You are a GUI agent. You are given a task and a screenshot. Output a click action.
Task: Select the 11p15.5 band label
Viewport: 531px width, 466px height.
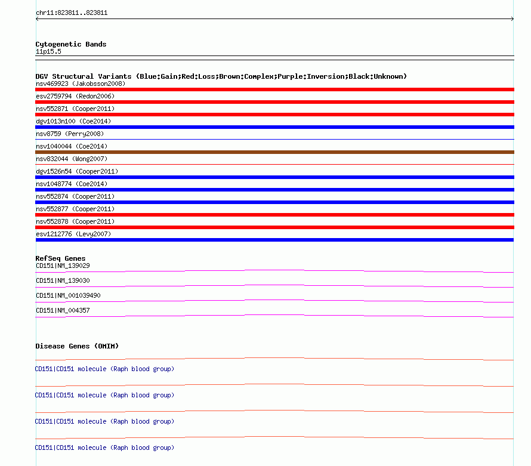[48, 51]
